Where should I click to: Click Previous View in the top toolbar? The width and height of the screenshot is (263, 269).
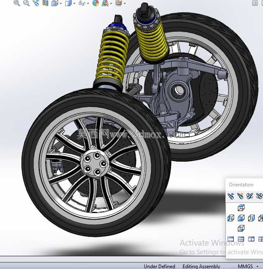36,3
